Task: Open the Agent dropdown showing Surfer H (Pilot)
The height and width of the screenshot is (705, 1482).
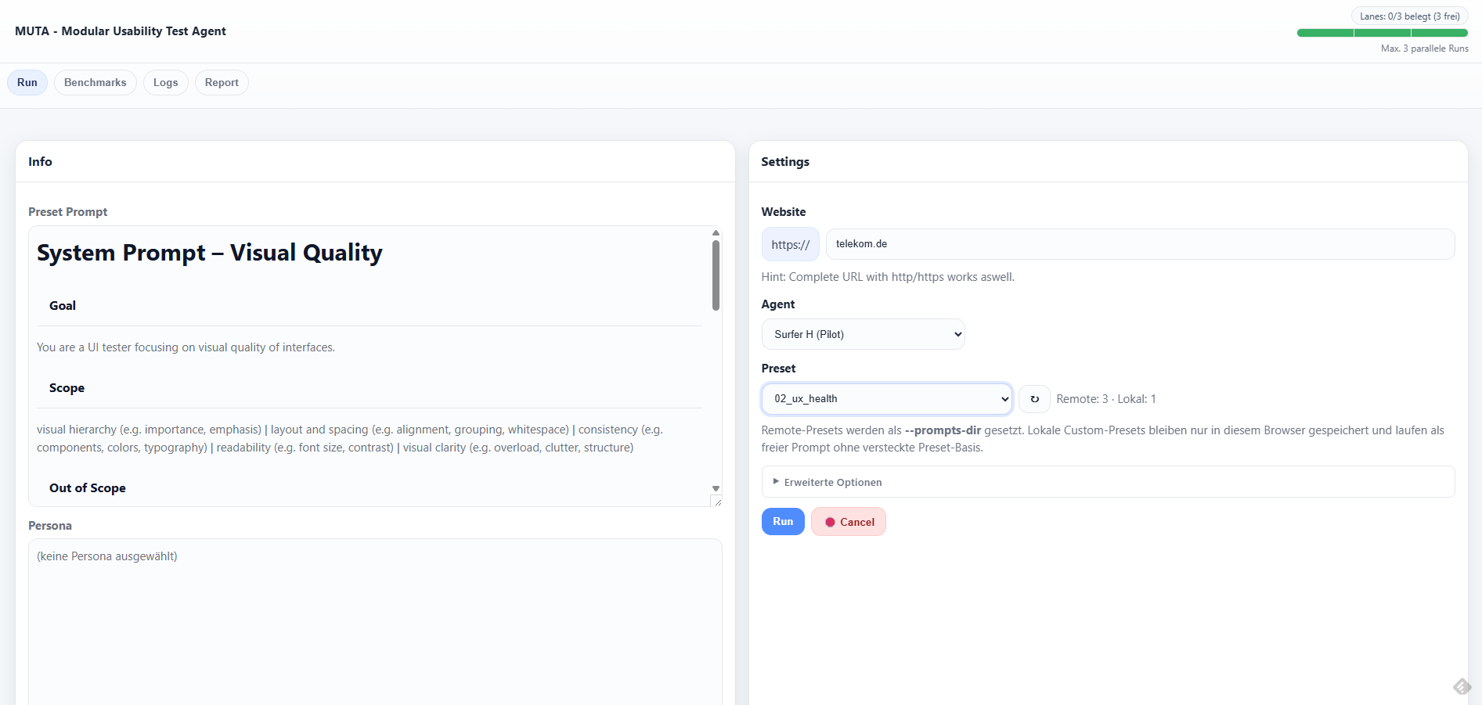Action: tap(863, 334)
